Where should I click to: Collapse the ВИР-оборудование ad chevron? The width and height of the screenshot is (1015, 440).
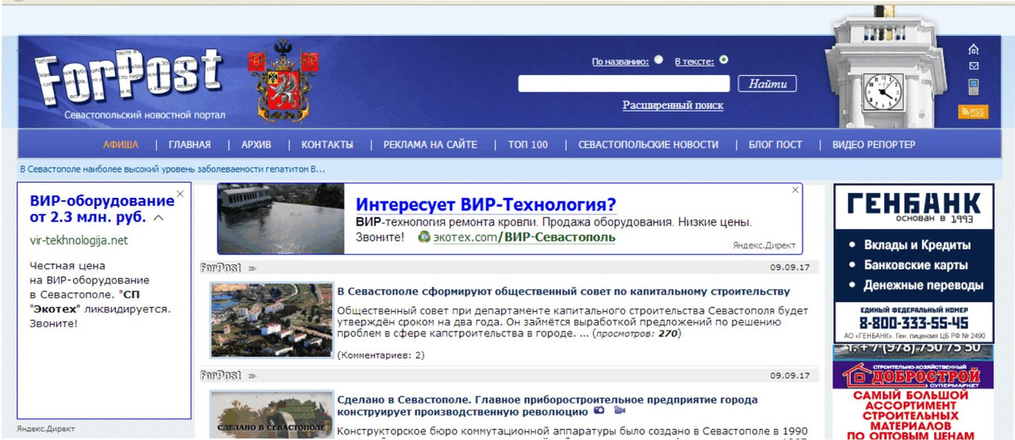pyautogui.click(x=158, y=218)
